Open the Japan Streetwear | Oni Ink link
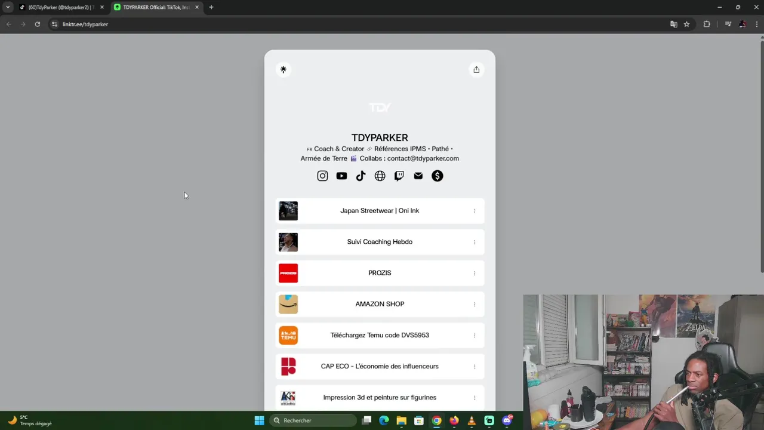Screen dimensions: 764x430 (x=380, y=211)
